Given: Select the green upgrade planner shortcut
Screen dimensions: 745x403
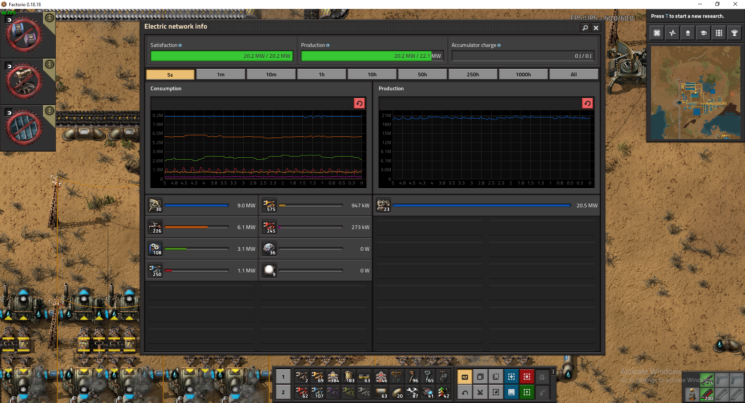Looking at the screenshot, I should pyautogui.click(x=527, y=392).
